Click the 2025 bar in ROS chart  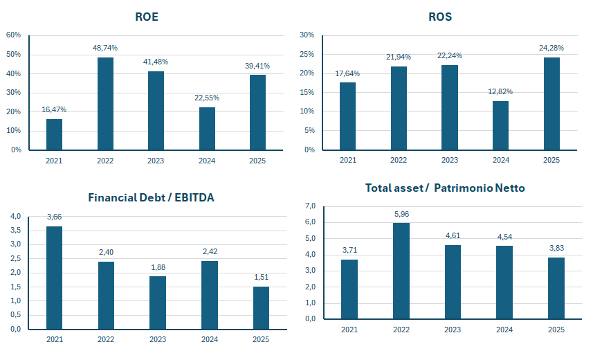551,103
